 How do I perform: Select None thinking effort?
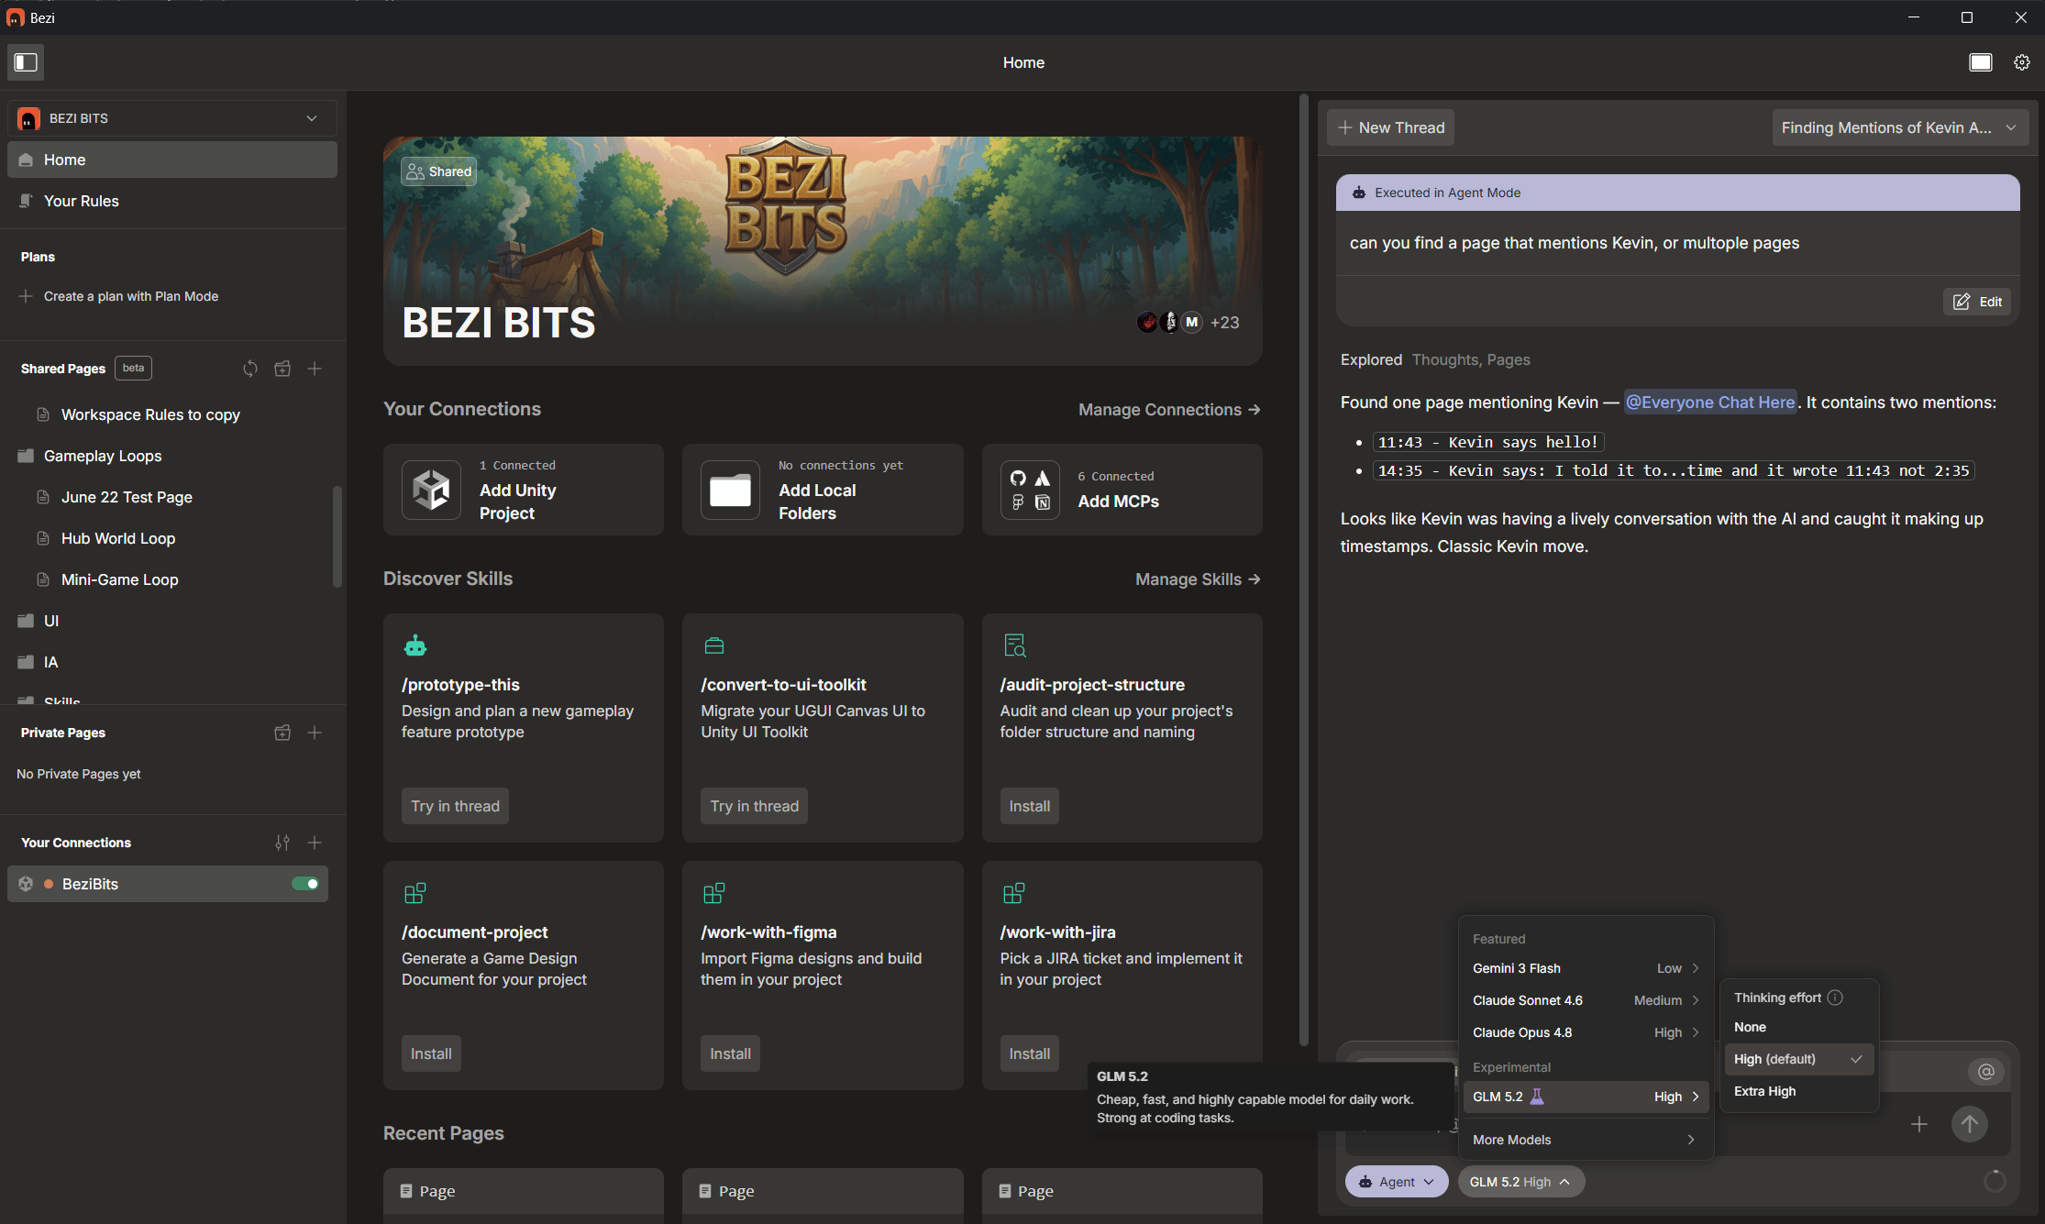pyautogui.click(x=1798, y=1027)
